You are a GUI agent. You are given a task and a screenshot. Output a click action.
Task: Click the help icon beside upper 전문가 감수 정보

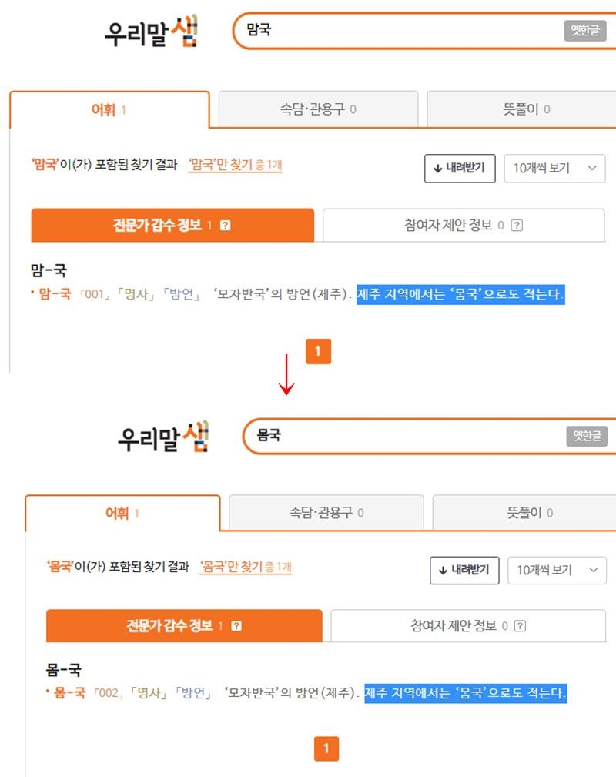point(225,226)
